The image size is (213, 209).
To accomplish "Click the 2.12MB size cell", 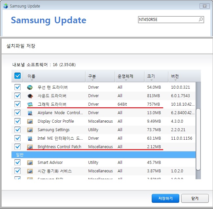I will tap(154, 147).
